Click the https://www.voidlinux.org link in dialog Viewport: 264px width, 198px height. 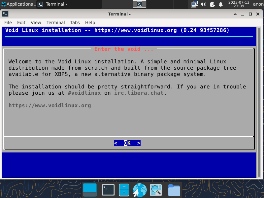[x=50, y=106]
